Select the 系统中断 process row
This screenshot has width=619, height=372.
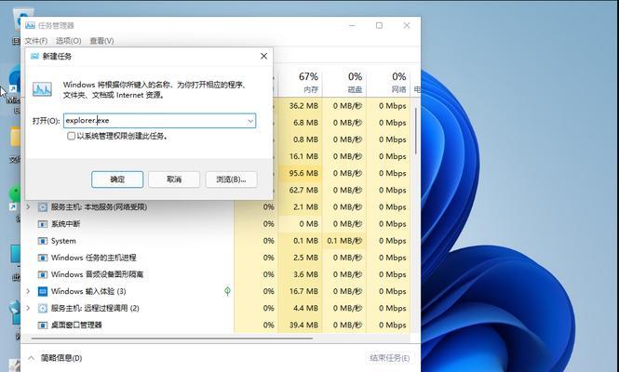click(x=216, y=224)
